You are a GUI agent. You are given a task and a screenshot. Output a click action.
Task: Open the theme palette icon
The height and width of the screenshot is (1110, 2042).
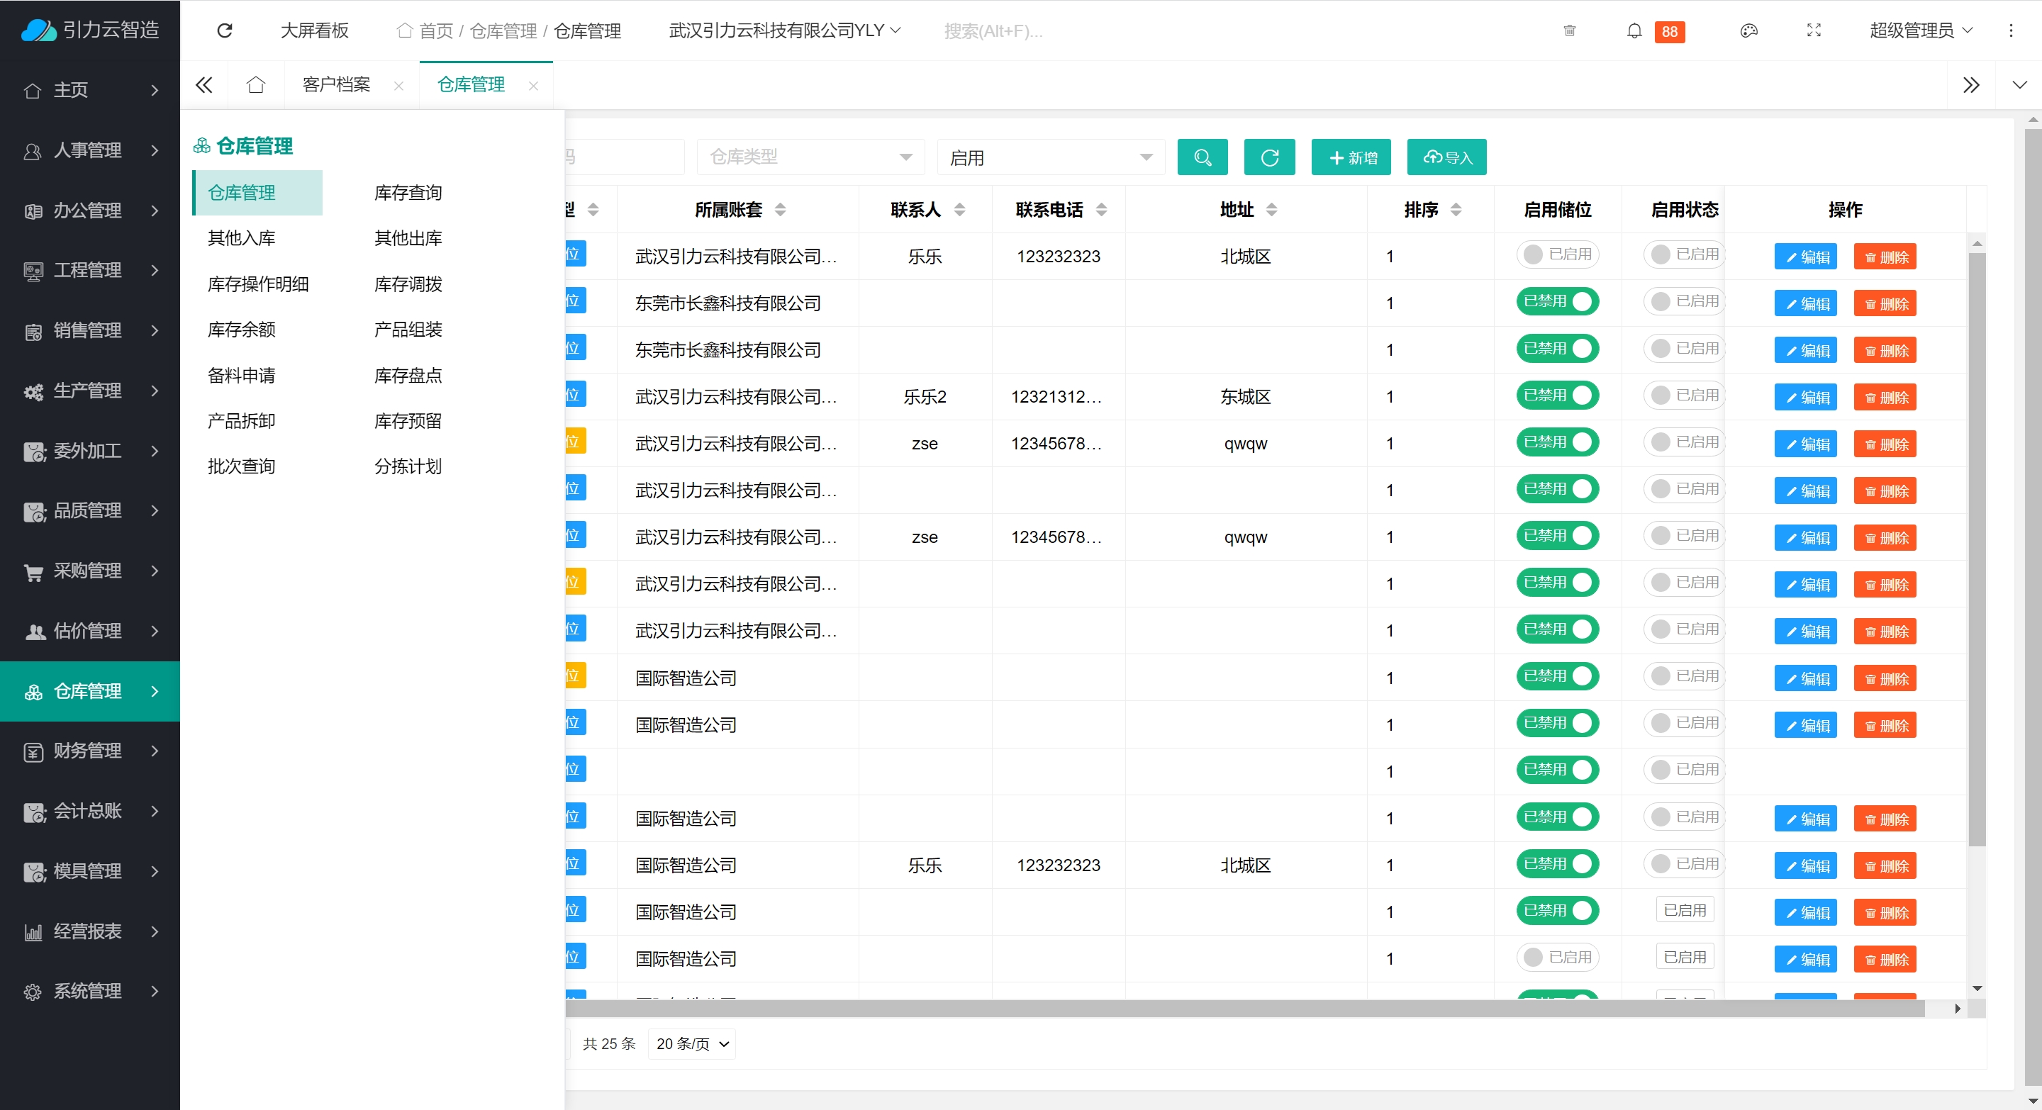tap(1748, 31)
